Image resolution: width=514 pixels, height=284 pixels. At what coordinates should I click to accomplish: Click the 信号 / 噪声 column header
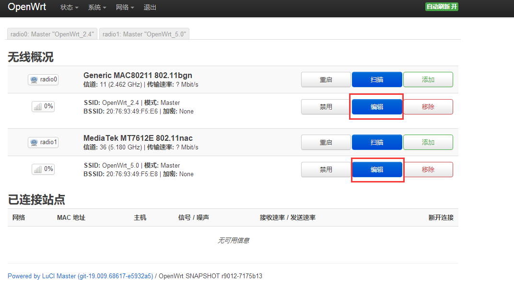193,217
